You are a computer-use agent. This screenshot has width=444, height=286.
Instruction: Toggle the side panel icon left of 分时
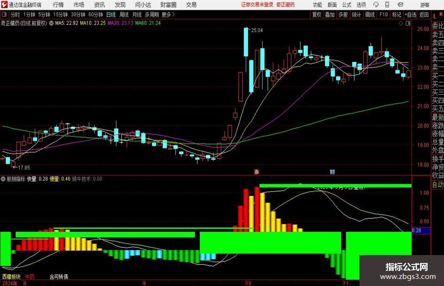coord(4,15)
